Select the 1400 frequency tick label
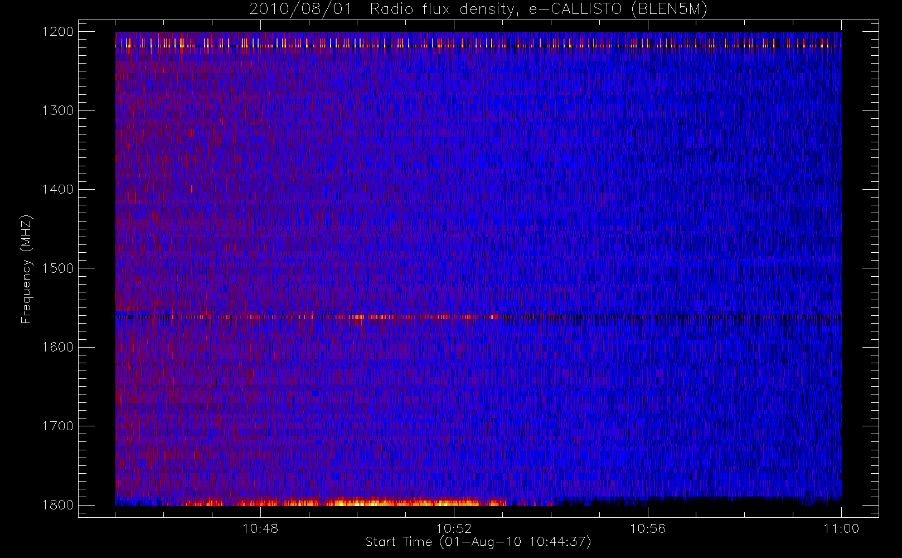 pyautogui.click(x=58, y=189)
